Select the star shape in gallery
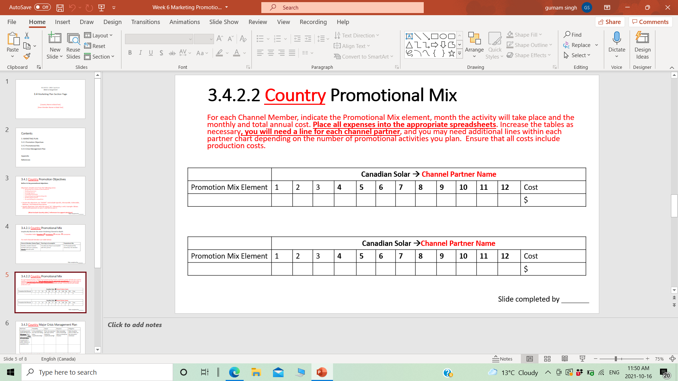678x381 pixels. click(452, 53)
